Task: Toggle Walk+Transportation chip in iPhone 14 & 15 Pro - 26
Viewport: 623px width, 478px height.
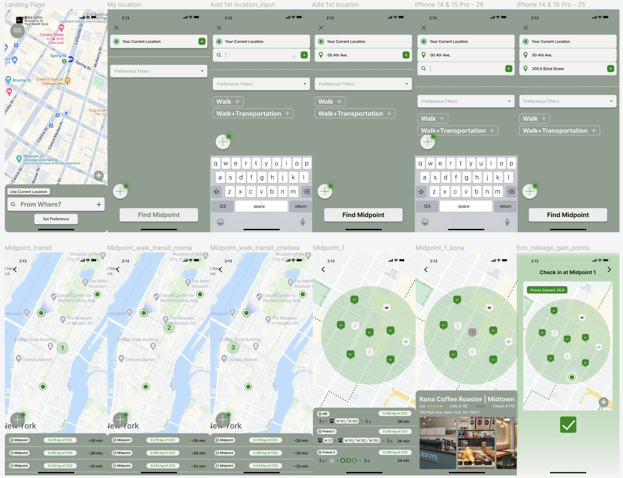Action: 458,131
